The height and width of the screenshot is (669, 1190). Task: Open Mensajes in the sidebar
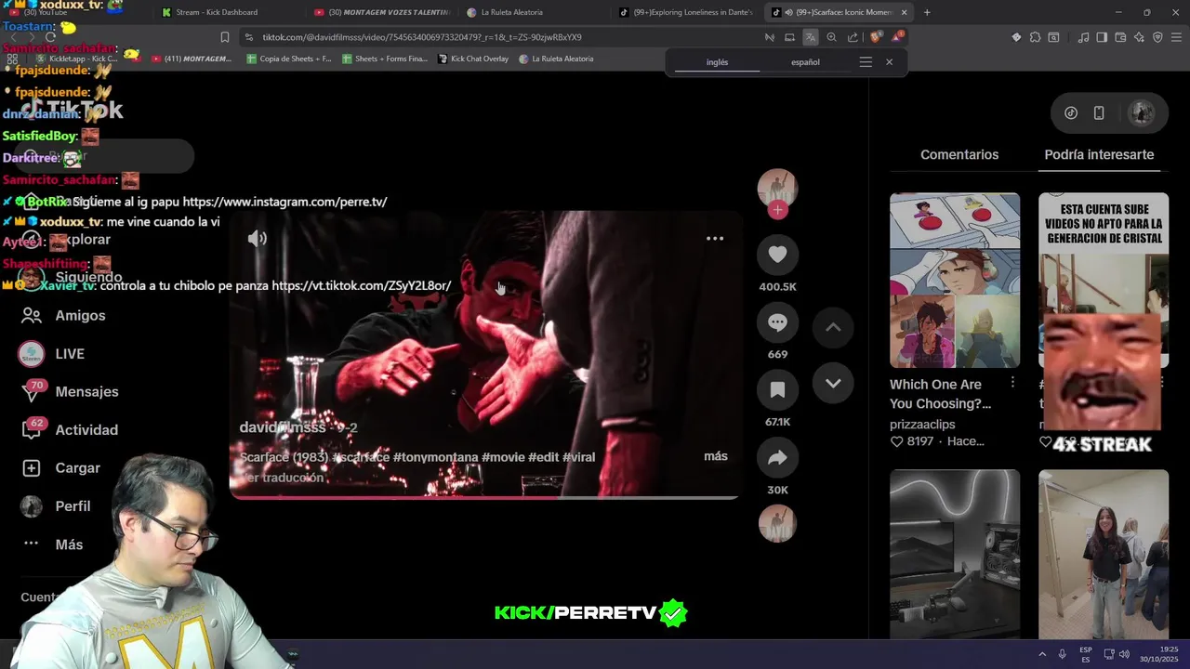70,392
